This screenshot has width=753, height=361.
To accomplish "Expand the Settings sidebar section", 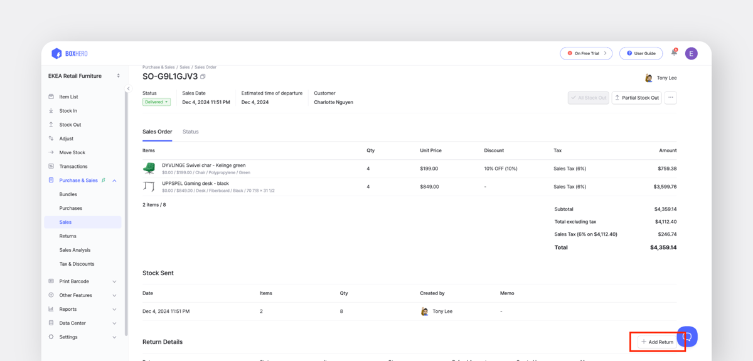I will click(83, 337).
